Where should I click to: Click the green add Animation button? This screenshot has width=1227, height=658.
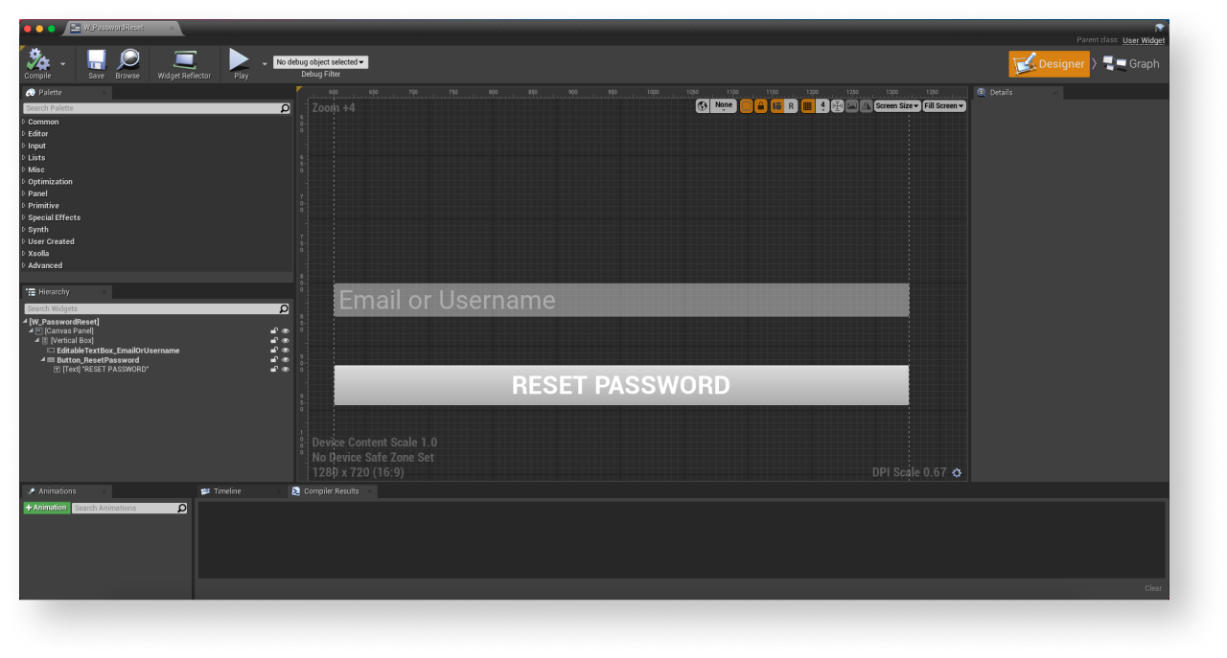pos(46,508)
